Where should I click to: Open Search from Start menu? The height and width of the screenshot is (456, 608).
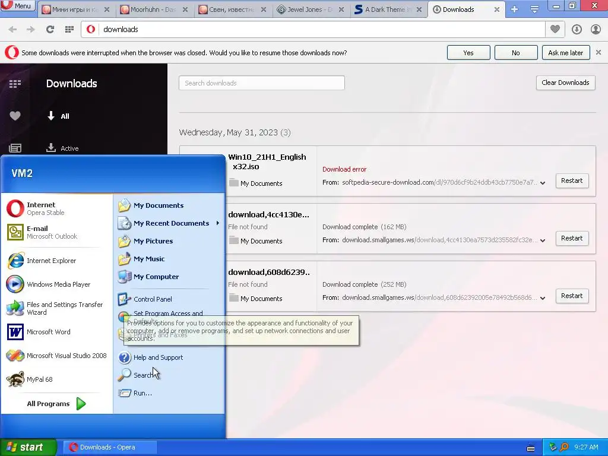169,375
